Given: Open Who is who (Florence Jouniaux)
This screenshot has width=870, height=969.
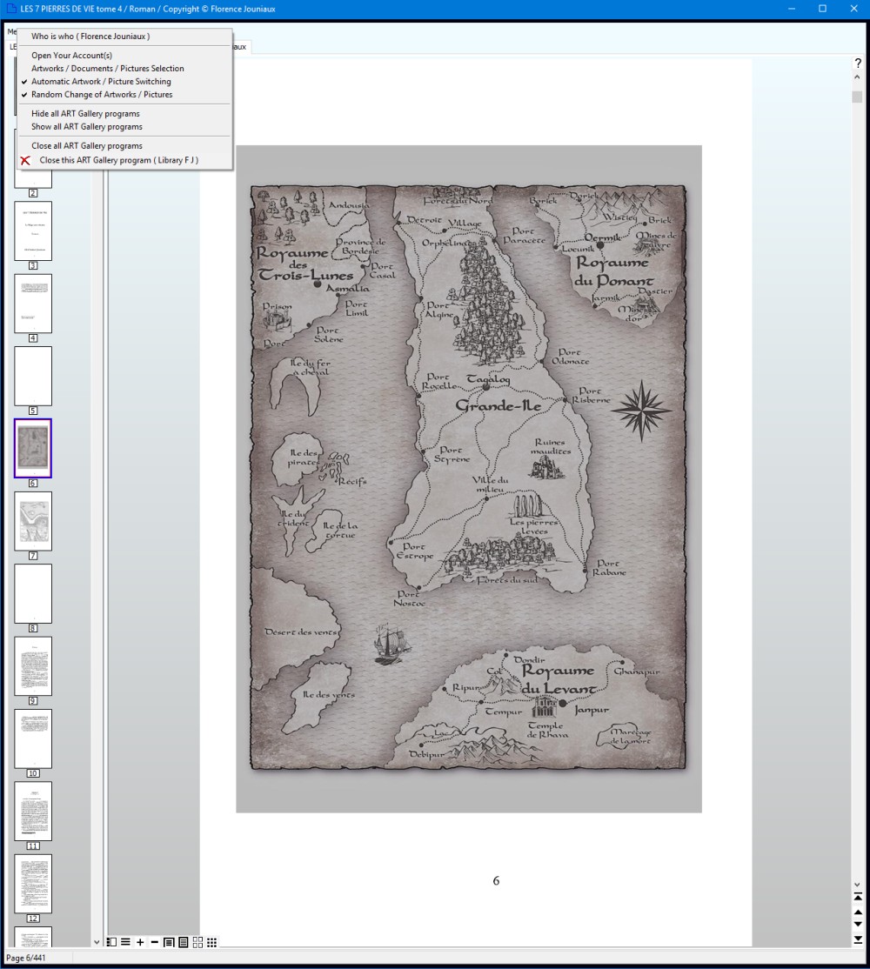Looking at the screenshot, I should 90,37.
